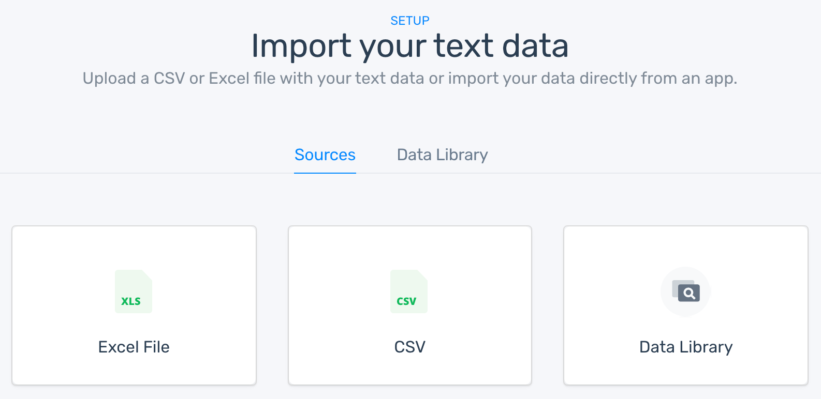The height and width of the screenshot is (399, 821).
Task: Click the "Import your text data" heading
Action: point(410,45)
